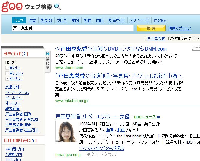Select related search 戸田恵梨香 壁紙
The width and height of the screenshot is (200, 161).
pyautogui.click(x=18, y=125)
